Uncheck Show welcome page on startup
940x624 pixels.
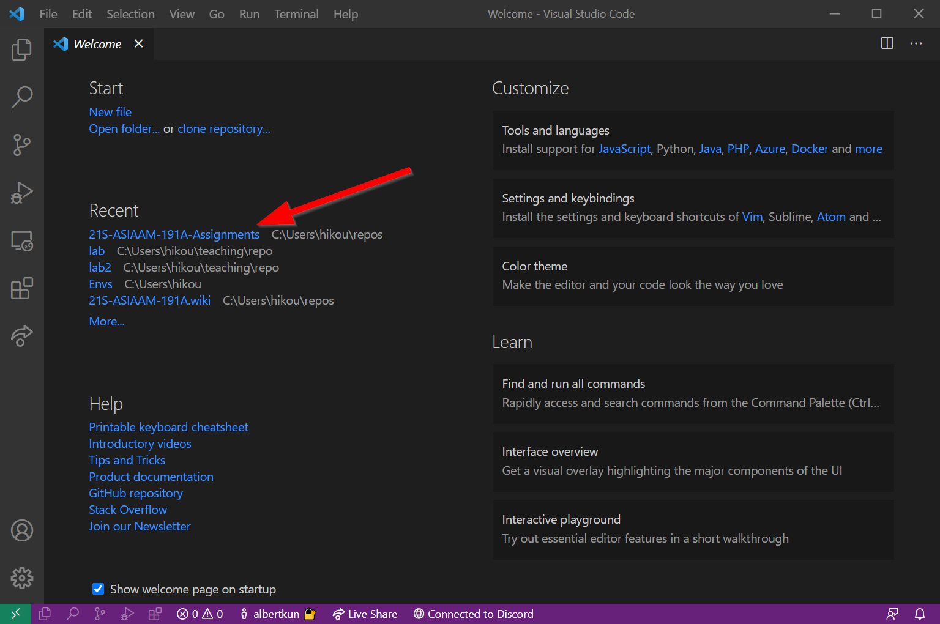click(x=98, y=589)
